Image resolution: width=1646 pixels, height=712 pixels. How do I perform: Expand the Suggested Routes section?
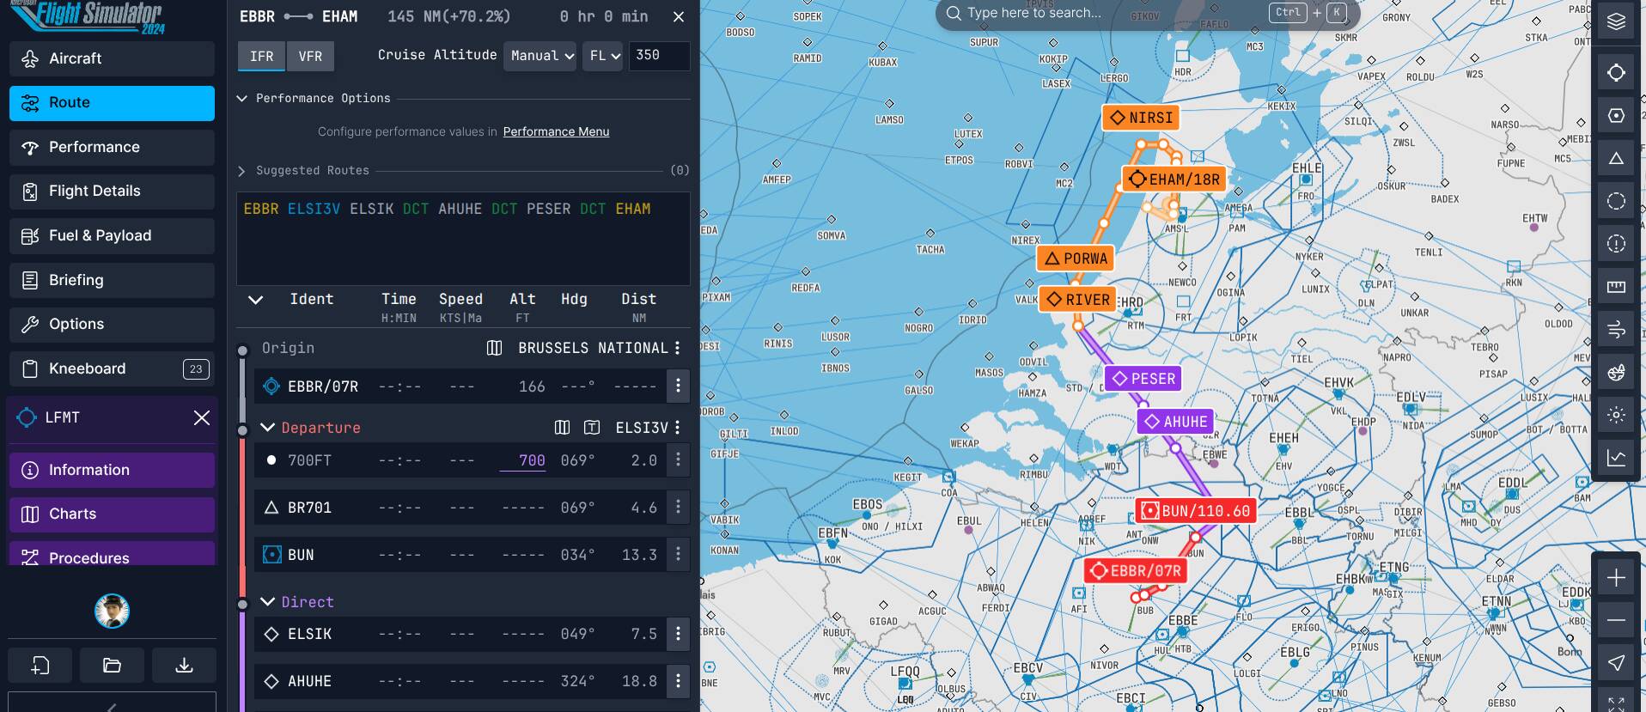[242, 171]
